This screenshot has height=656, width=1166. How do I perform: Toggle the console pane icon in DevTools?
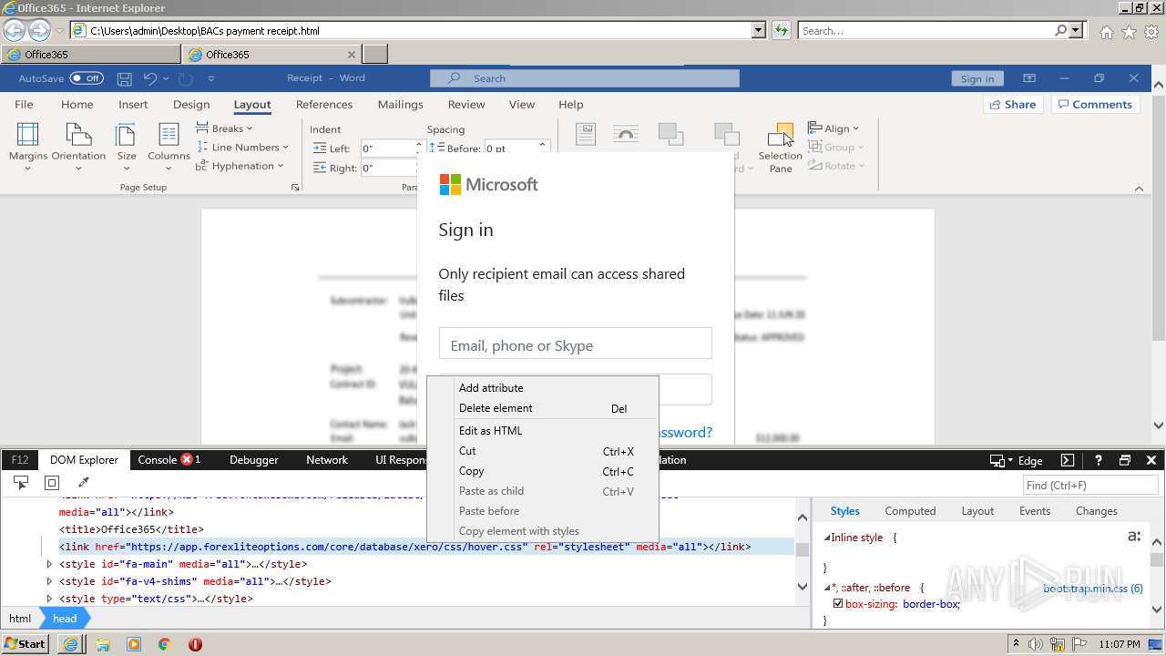click(x=1068, y=460)
